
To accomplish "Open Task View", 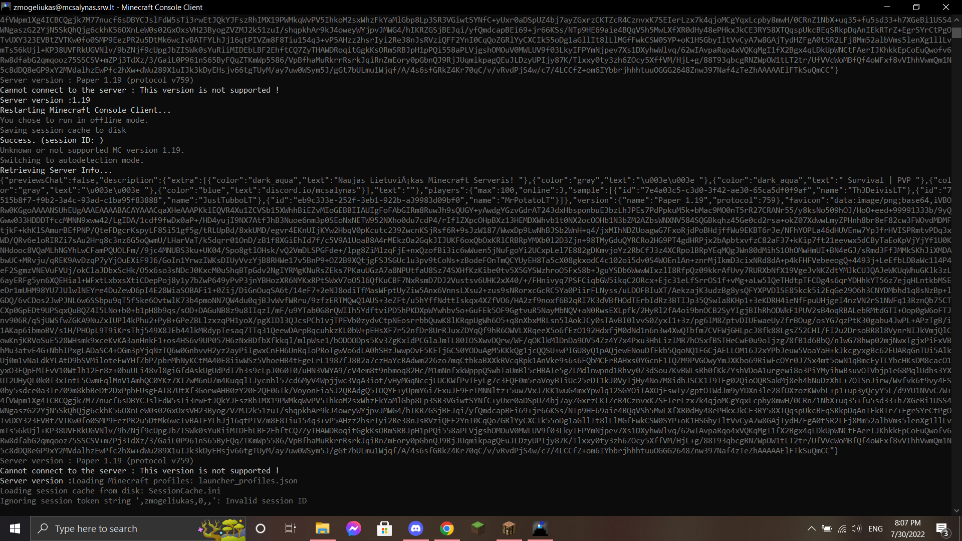I will pyautogui.click(x=290, y=528).
